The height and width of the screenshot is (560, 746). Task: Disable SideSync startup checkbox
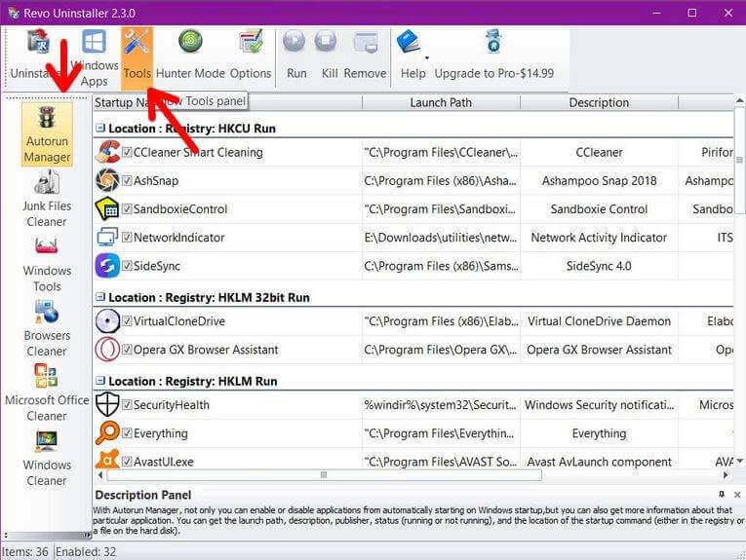[x=127, y=266]
